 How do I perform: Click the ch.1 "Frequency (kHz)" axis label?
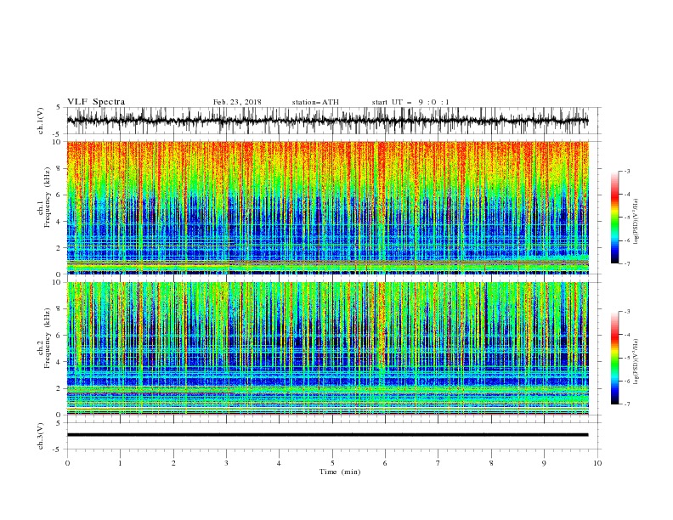48,198
